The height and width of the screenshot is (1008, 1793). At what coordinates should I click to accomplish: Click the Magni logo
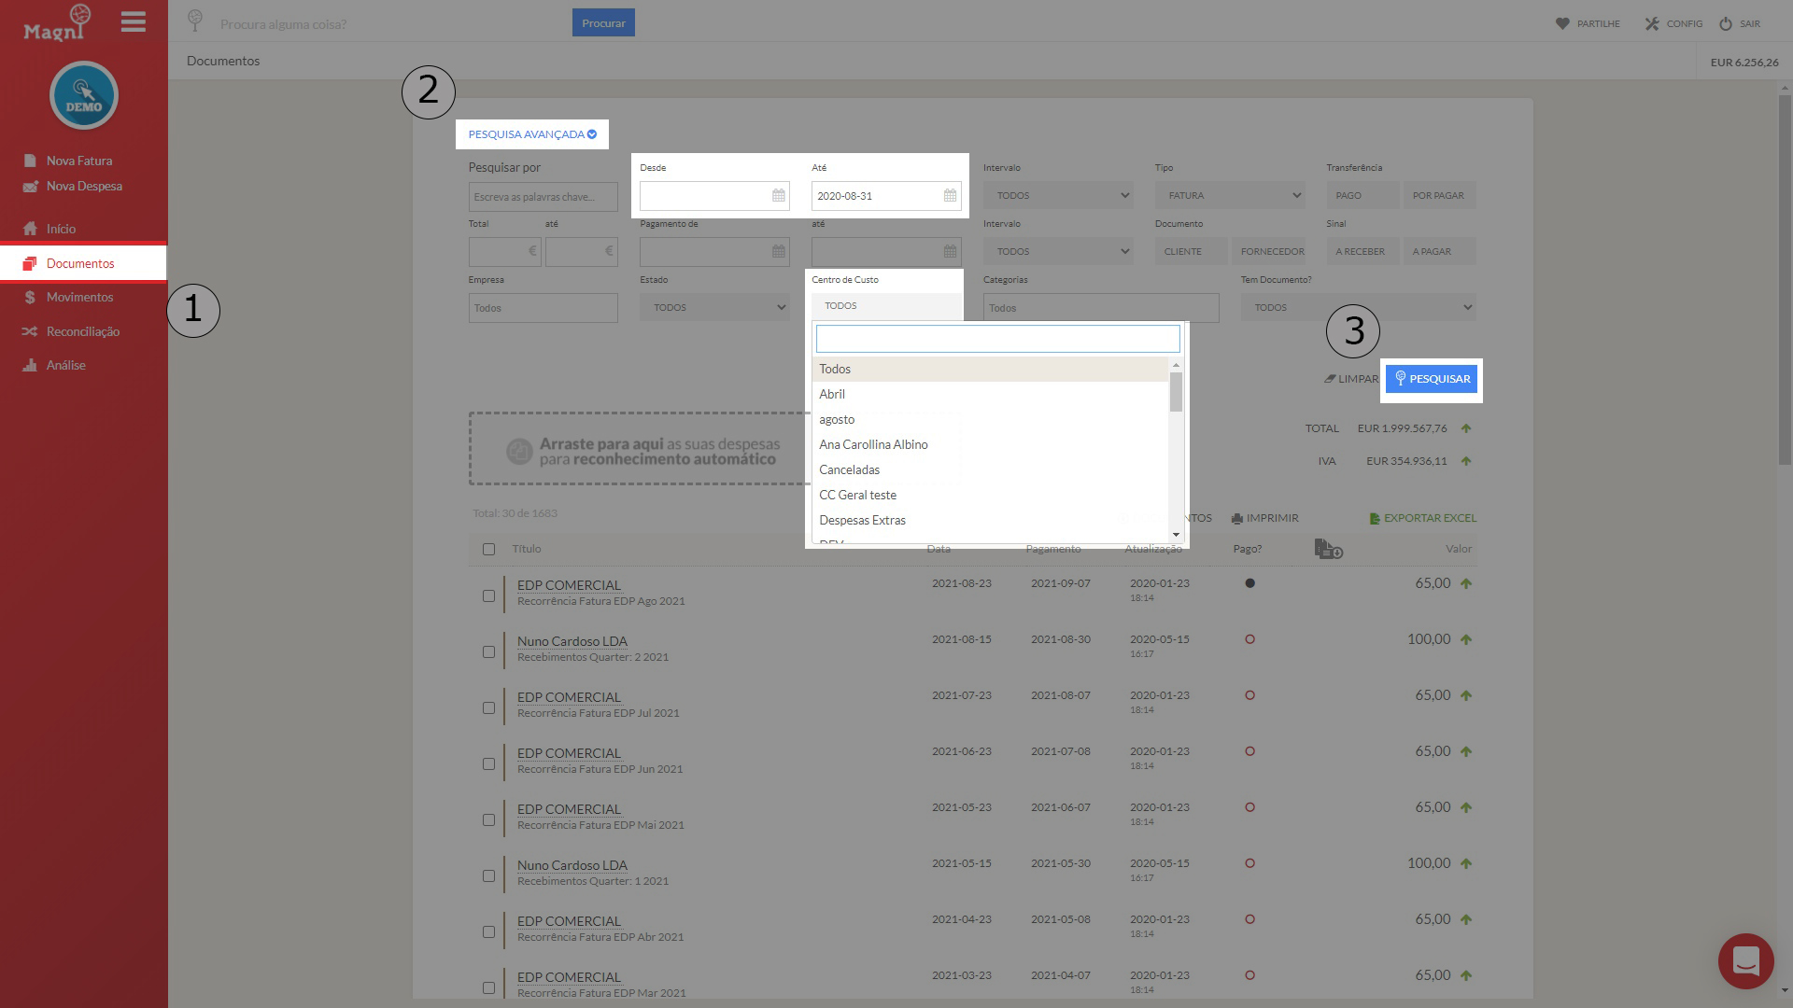pos(57,23)
